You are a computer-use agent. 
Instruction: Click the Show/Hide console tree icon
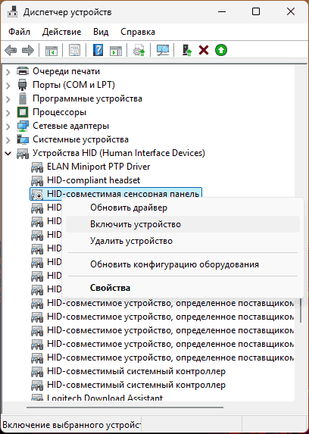51,51
